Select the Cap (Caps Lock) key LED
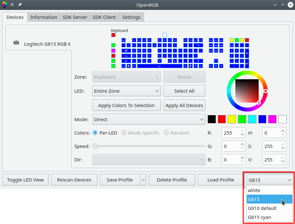Image resolution: width=295 pixels, height=224 pixels. click(x=126, y=56)
